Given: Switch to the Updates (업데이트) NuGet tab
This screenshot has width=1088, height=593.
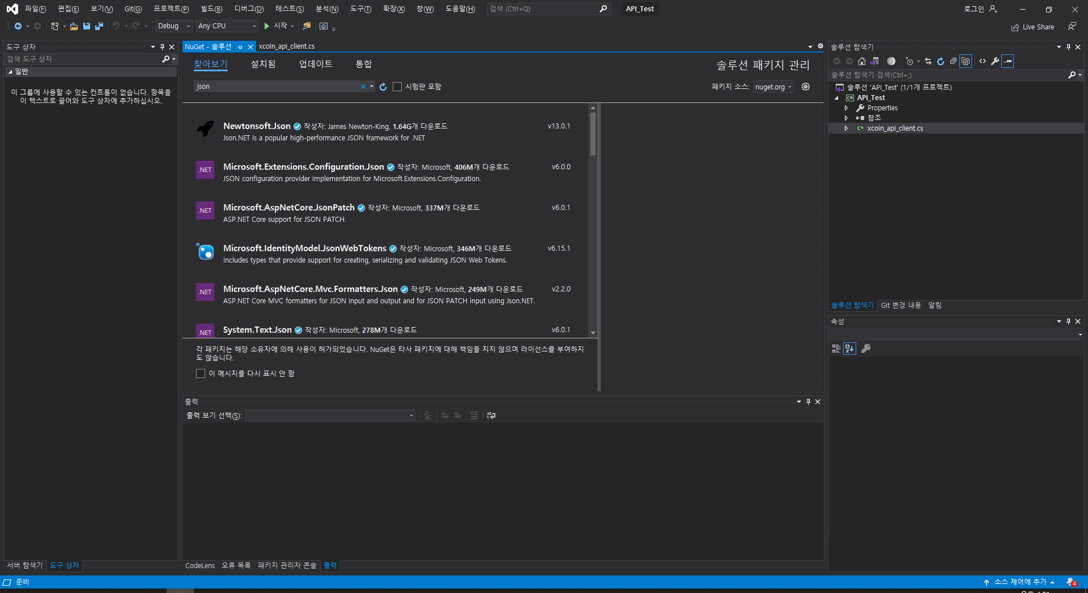Looking at the screenshot, I should (x=316, y=64).
